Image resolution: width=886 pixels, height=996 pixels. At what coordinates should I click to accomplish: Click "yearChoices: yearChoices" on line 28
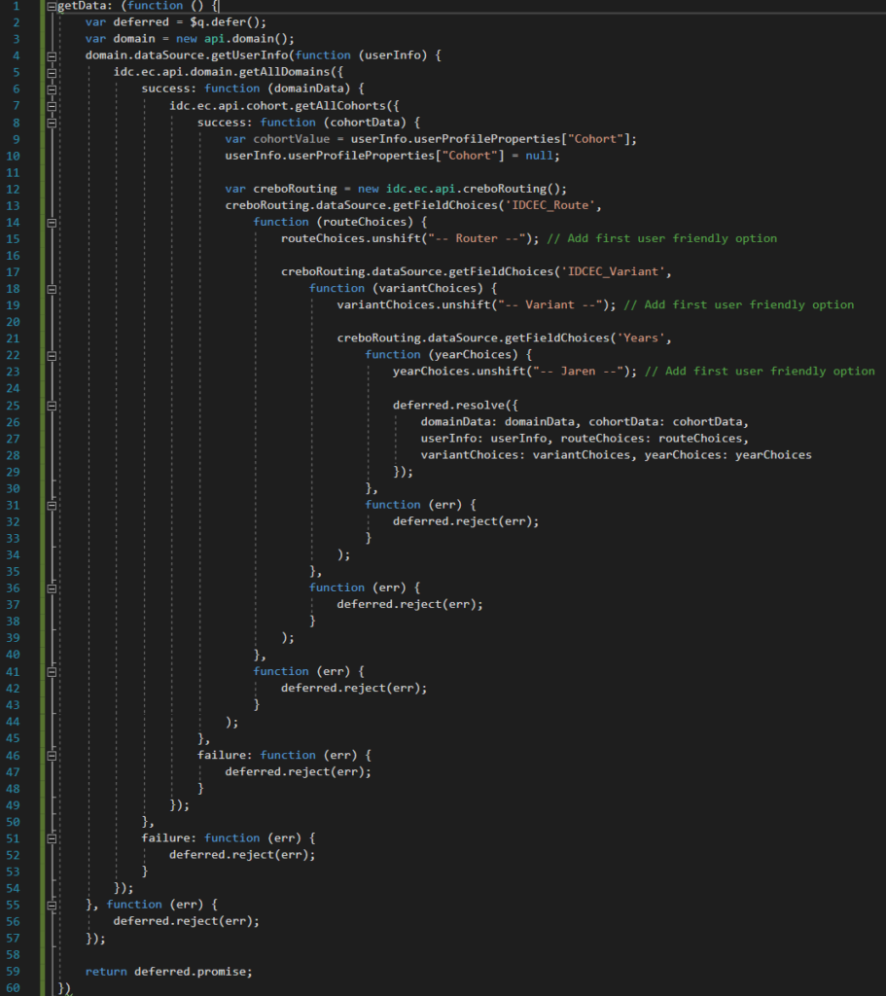(727, 455)
